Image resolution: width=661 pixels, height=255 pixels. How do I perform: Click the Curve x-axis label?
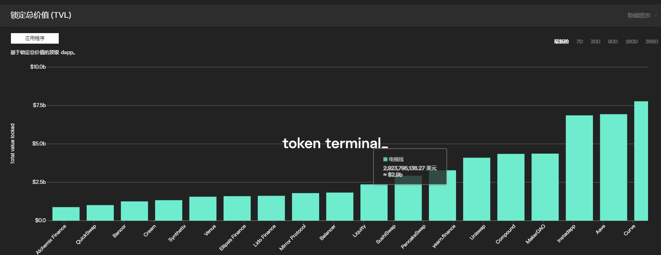[629, 230]
